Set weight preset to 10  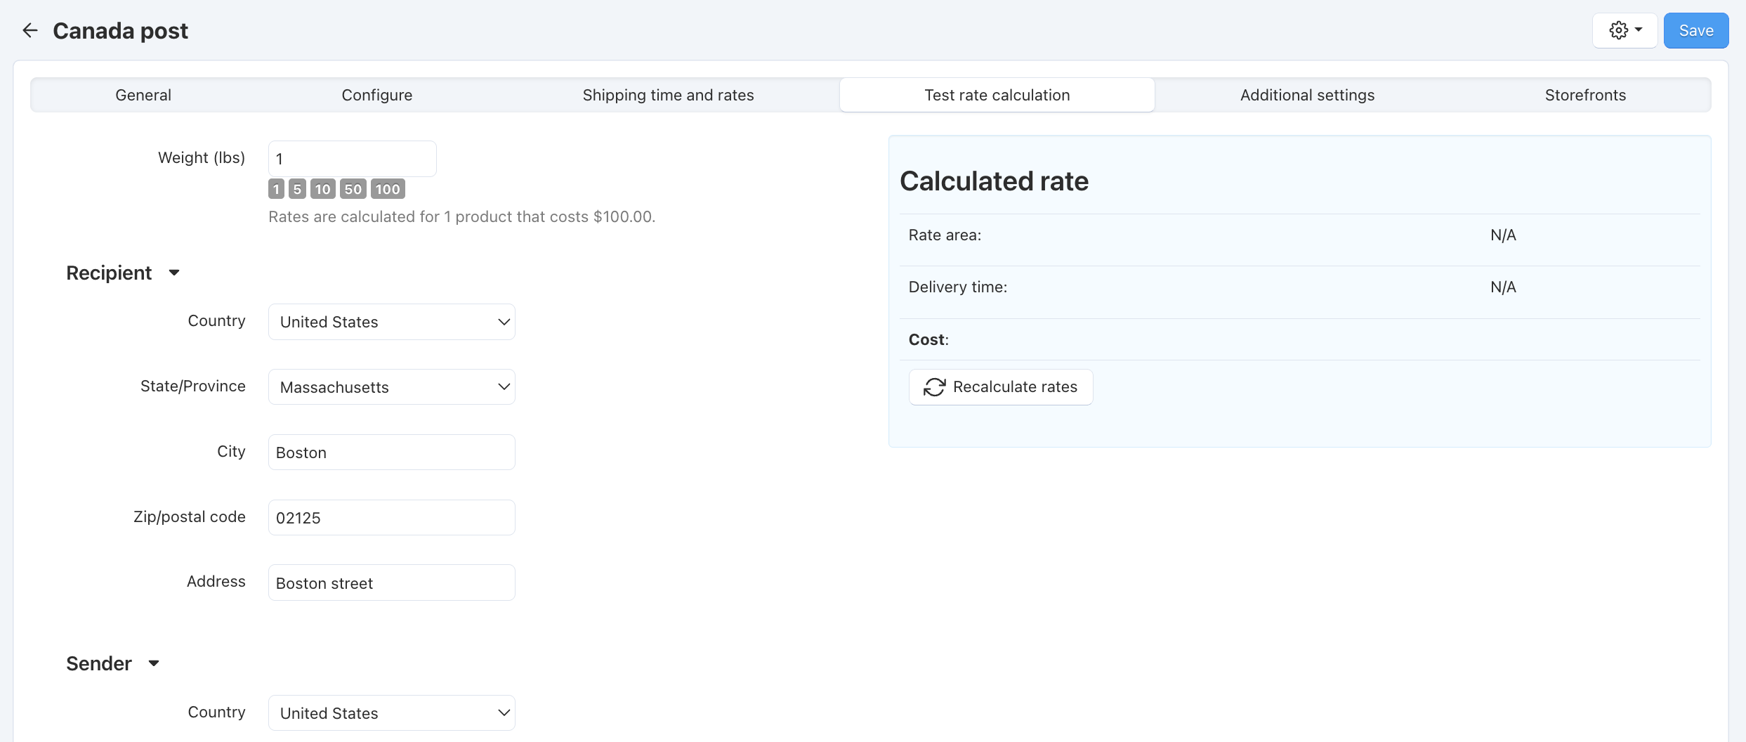click(322, 189)
